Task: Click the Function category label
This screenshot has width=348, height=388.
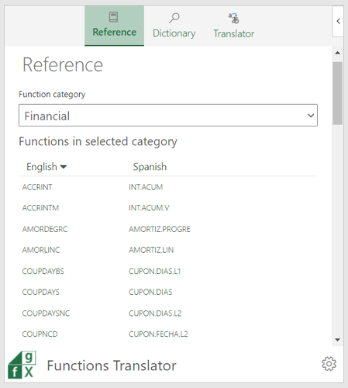Action: pyautogui.click(x=52, y=94)
